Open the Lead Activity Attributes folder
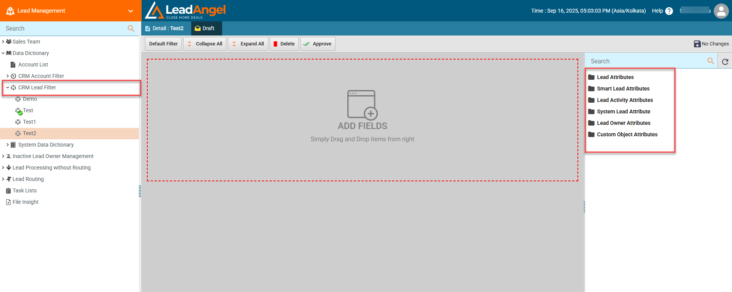Screen dimensions: 732x292 625,100
